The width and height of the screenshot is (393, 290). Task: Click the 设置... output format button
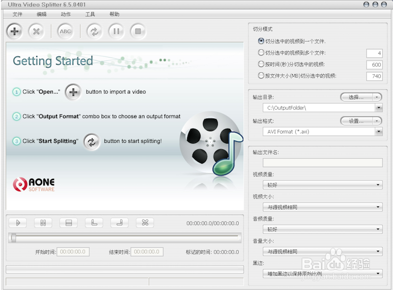[357, 121]
